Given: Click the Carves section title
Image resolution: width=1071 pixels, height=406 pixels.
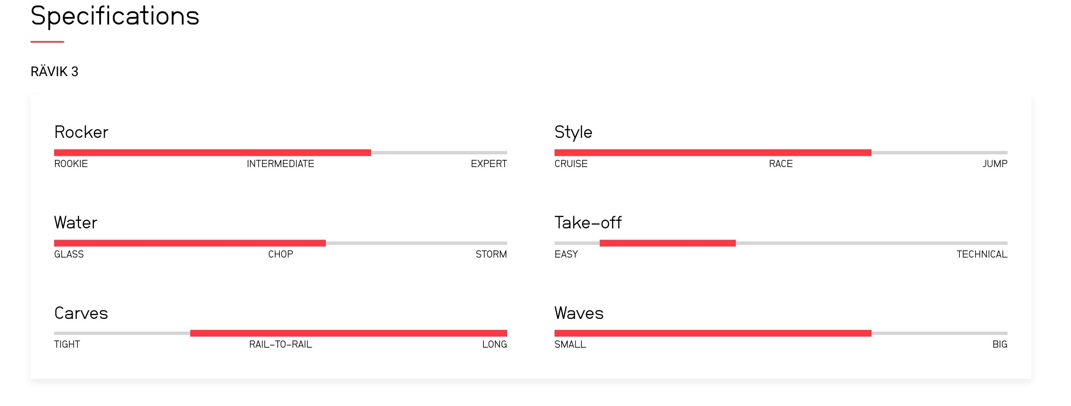Looking at the screenshot, I should [x=81, y=313].
